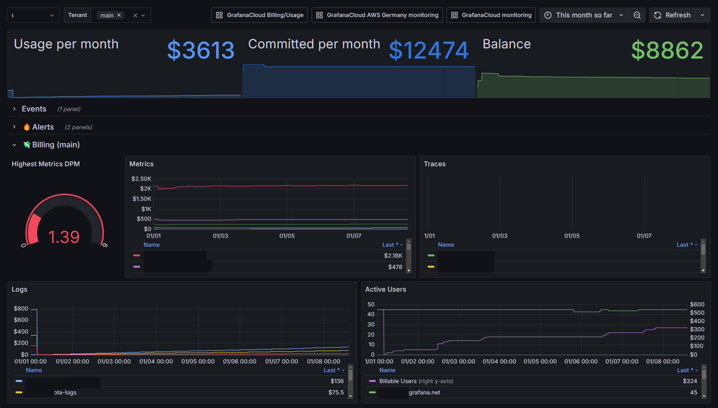The width and height of the screenshot is (718, 408).
Task: Open GrafanaCloud AWS Germany monitoring link
Action: (x=377, y=15)
